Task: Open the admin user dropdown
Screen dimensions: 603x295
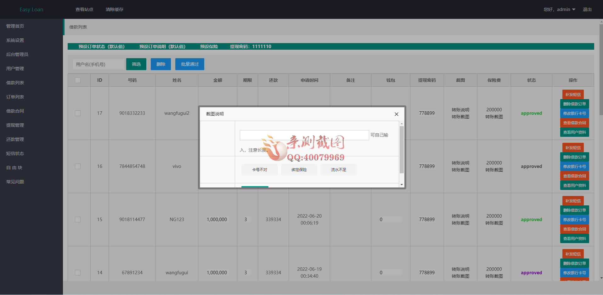Action: [x=566, y=9]
